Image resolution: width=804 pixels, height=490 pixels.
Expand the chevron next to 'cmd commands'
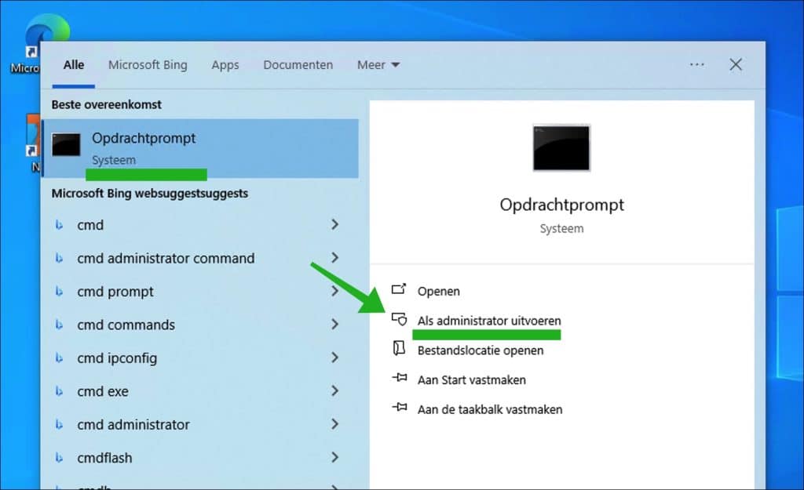334,324
